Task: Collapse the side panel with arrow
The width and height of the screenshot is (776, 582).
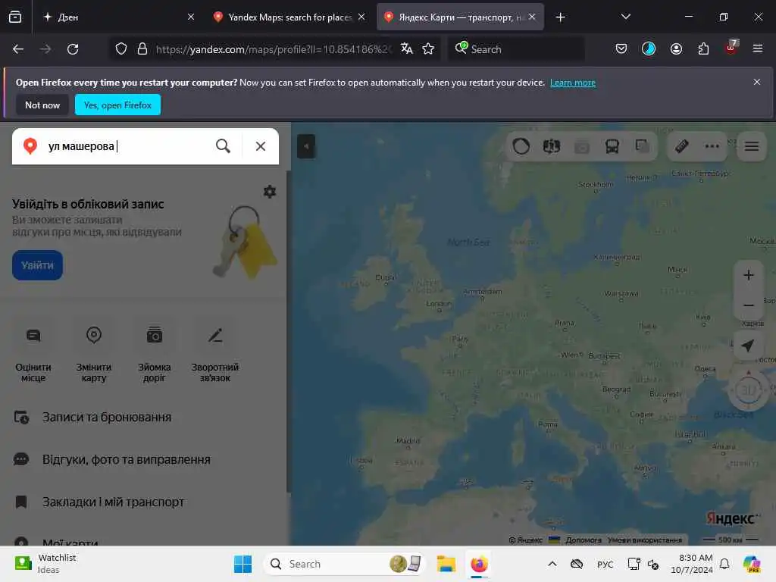Action: pos(306,146)
